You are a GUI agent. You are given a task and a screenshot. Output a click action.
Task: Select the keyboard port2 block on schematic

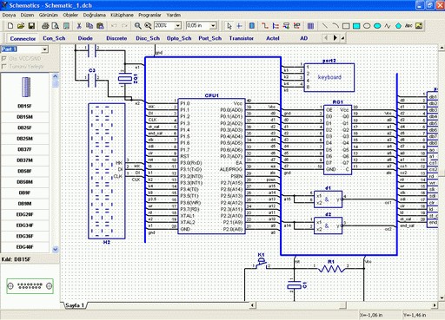coord(329,77)
